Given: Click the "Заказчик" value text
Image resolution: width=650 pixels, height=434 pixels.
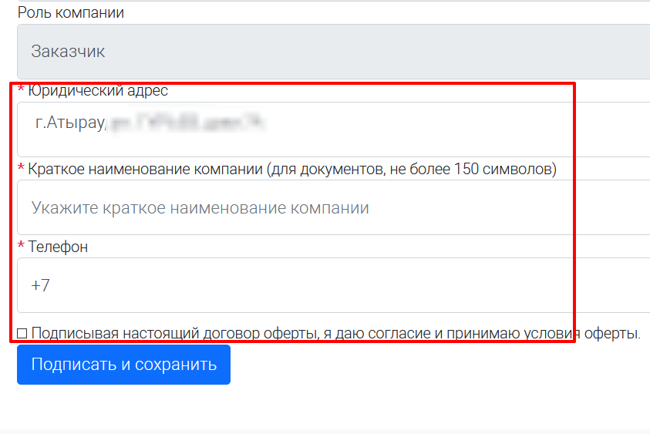Looking at the screenshot, I should [68, 52].
